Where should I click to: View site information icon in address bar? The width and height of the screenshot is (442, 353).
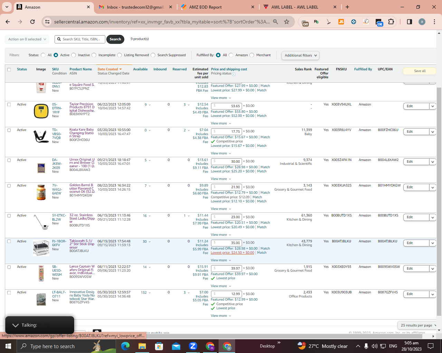[x=48, y=22]
